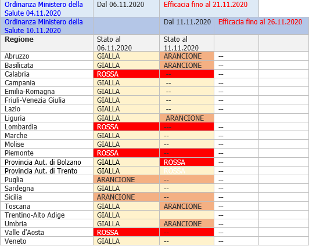Open the Ordinanza Ministero della Salute 04.11.2020 link
Image resolution: width=309 pixels, height=246 pixels.
point(44,9)
